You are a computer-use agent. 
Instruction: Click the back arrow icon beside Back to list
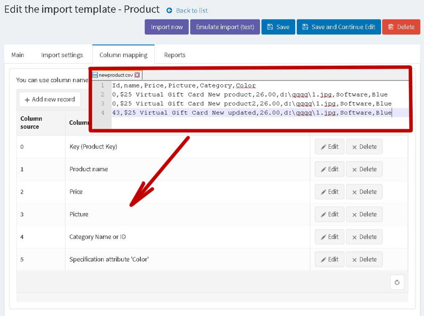(169, 11)
